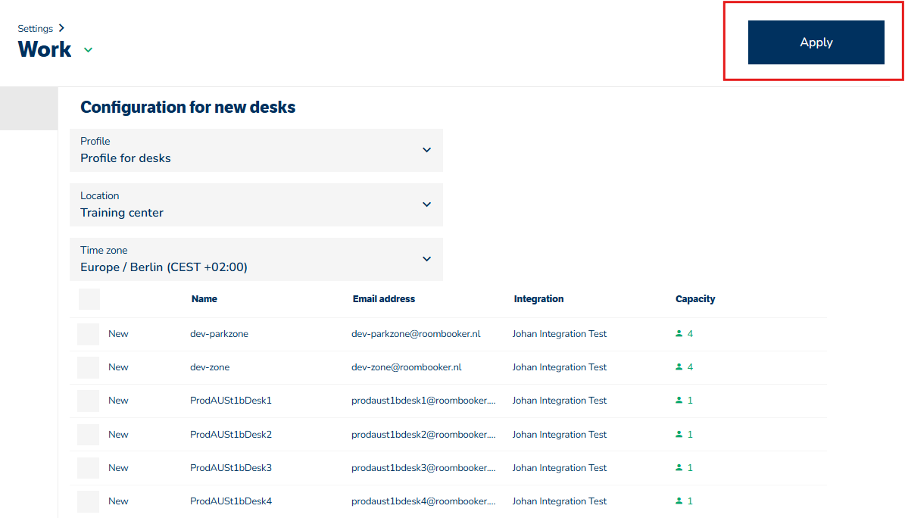Click the gray sidebar panel tab
This screenshot has width=905, height=518.
pyautogui.click(x=29, y=108)
